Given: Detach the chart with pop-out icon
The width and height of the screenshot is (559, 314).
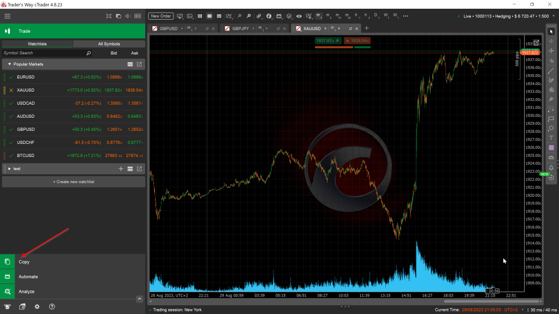Looking at the screenshot, I should pos(536,43).
